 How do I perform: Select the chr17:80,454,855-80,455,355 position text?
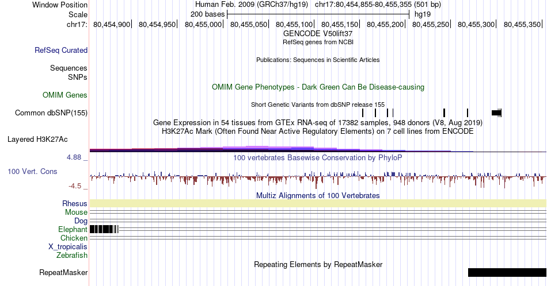coord(378,5)
